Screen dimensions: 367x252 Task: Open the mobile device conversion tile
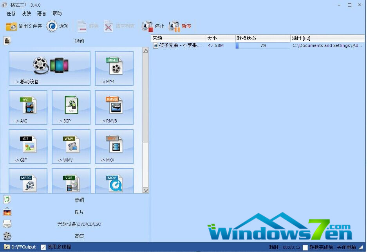point(49,68)
